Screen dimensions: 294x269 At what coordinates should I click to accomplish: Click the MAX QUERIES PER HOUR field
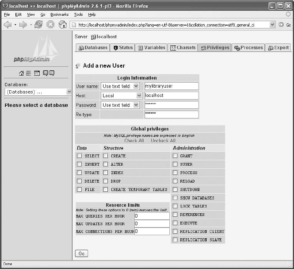coord(152,216)
